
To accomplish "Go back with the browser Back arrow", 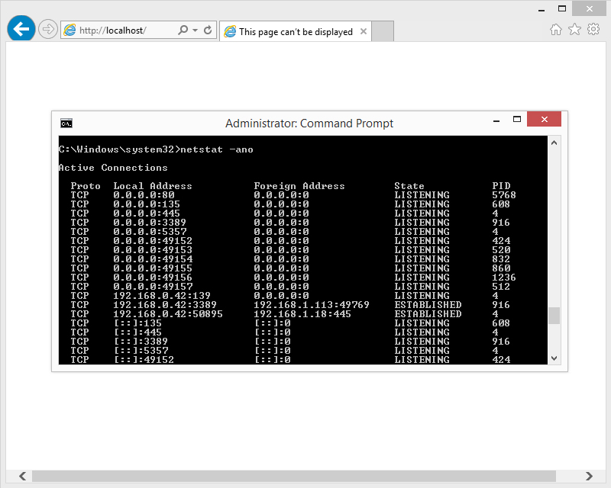I will pyautogui.click(x=21, y=29).
